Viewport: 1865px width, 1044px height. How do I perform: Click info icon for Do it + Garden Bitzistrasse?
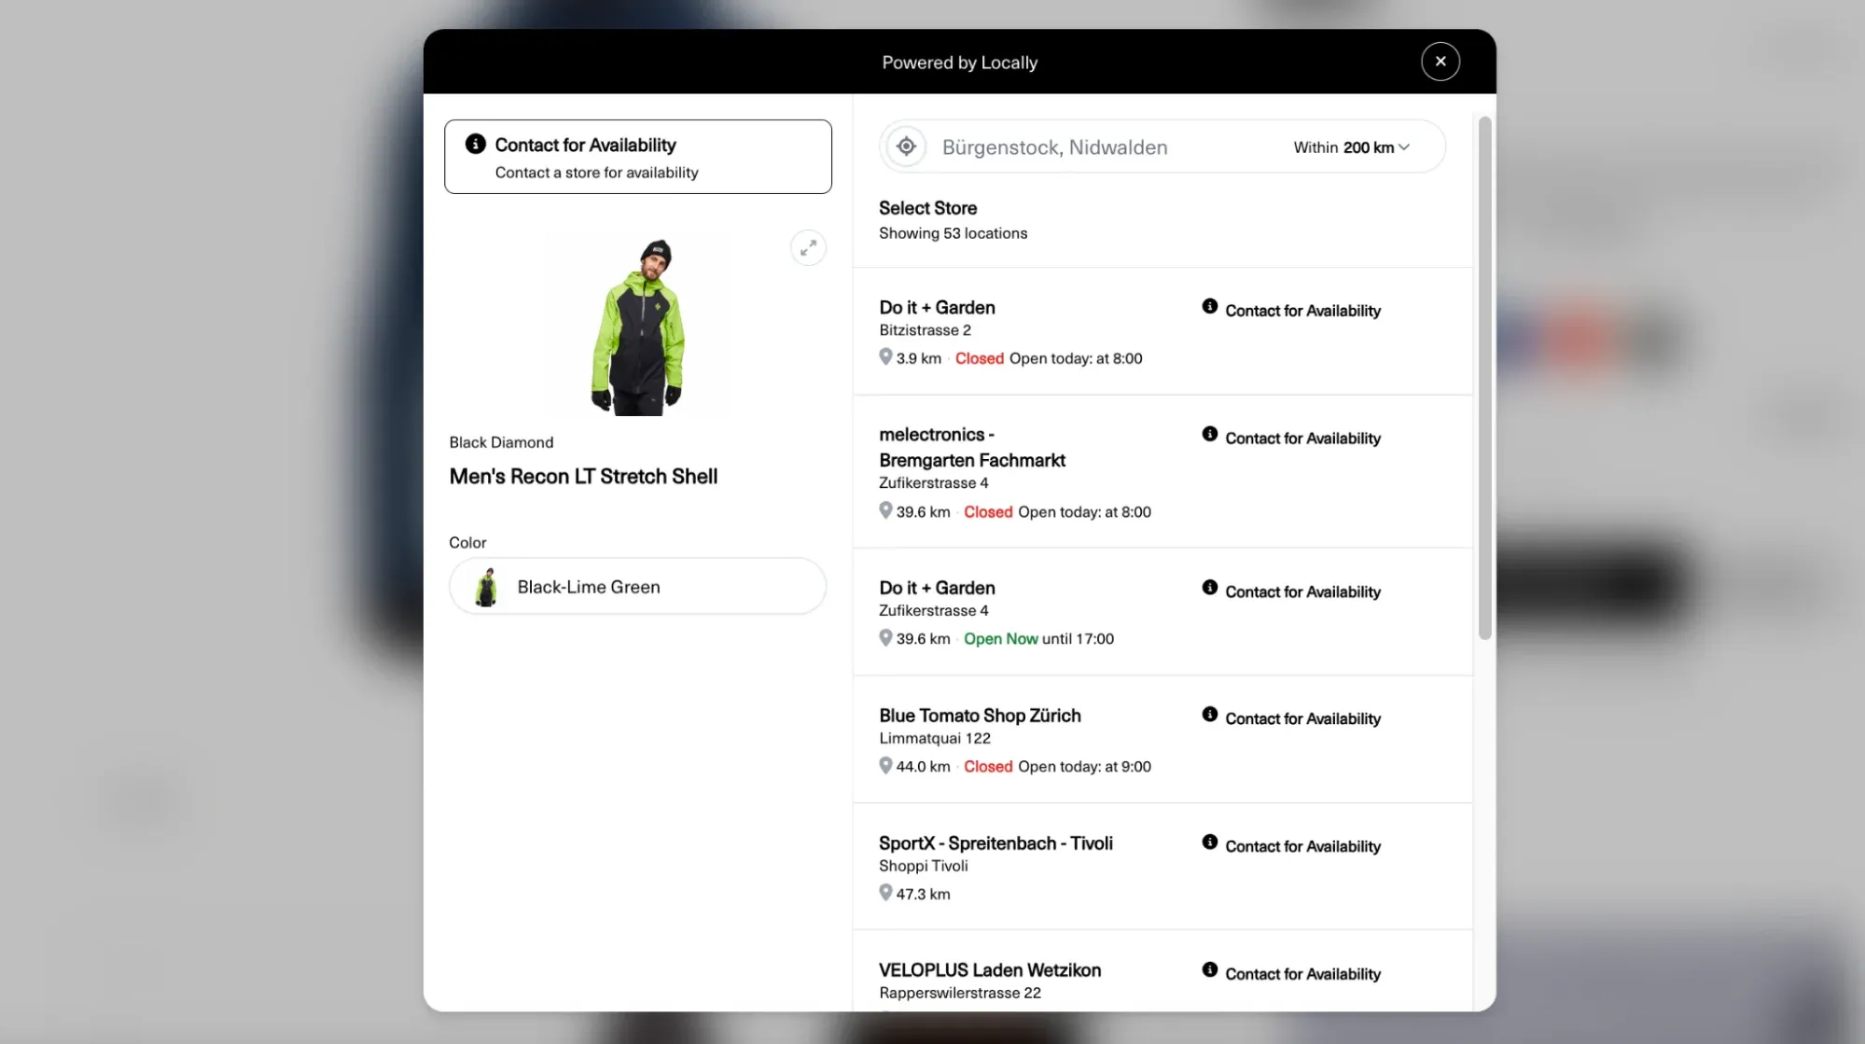coord(1209,306)
